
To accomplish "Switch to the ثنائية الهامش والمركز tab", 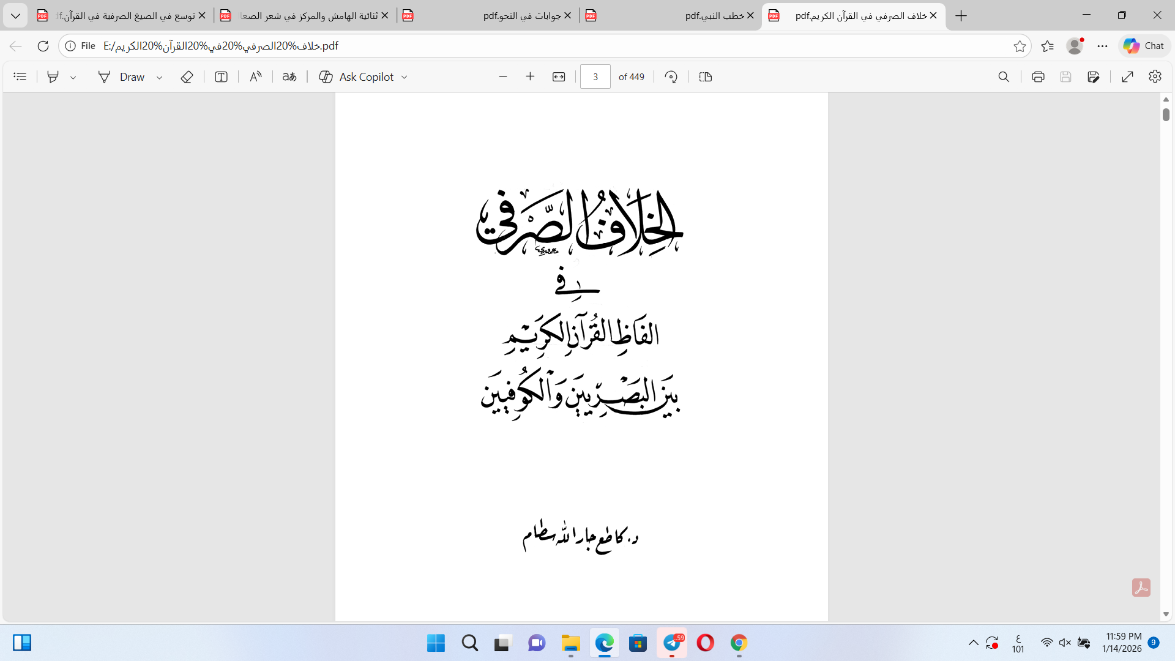I will [x=305, y=16].
